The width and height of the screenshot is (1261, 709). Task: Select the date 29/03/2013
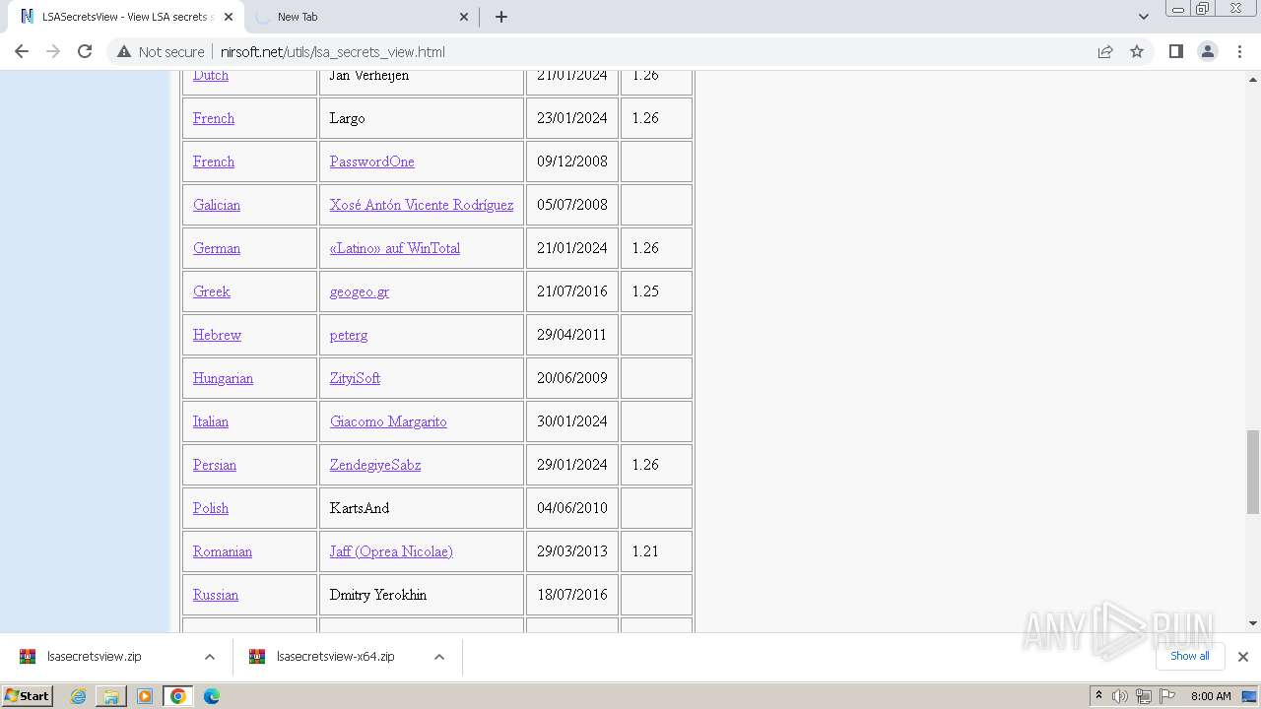click(x=572, y=551)
